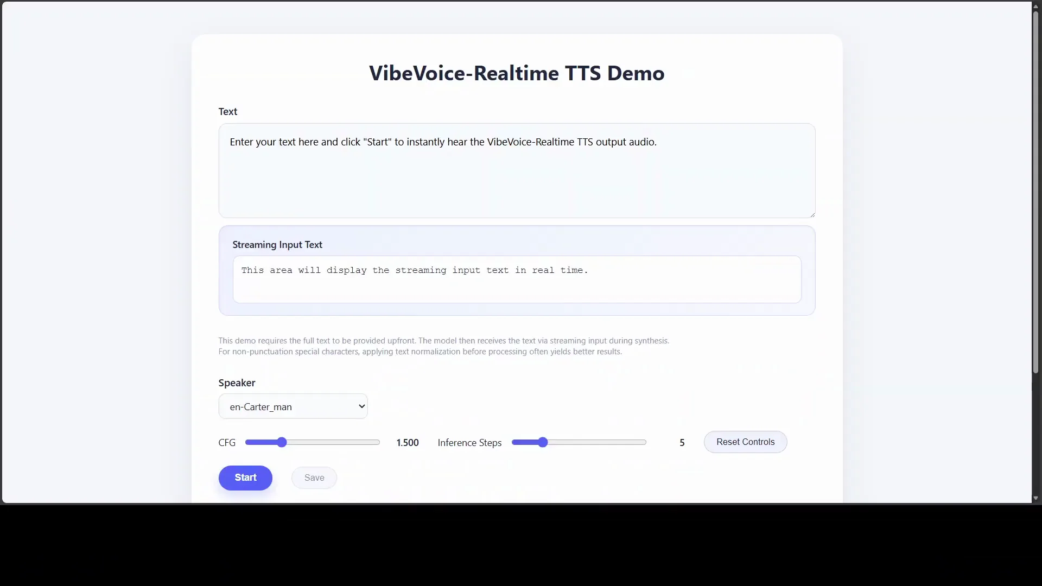Click the Start button to begin synthesis
Image resolution: width=1042 pixels, height=586 pixels.
pyautogui.click(x=245, y=477)
